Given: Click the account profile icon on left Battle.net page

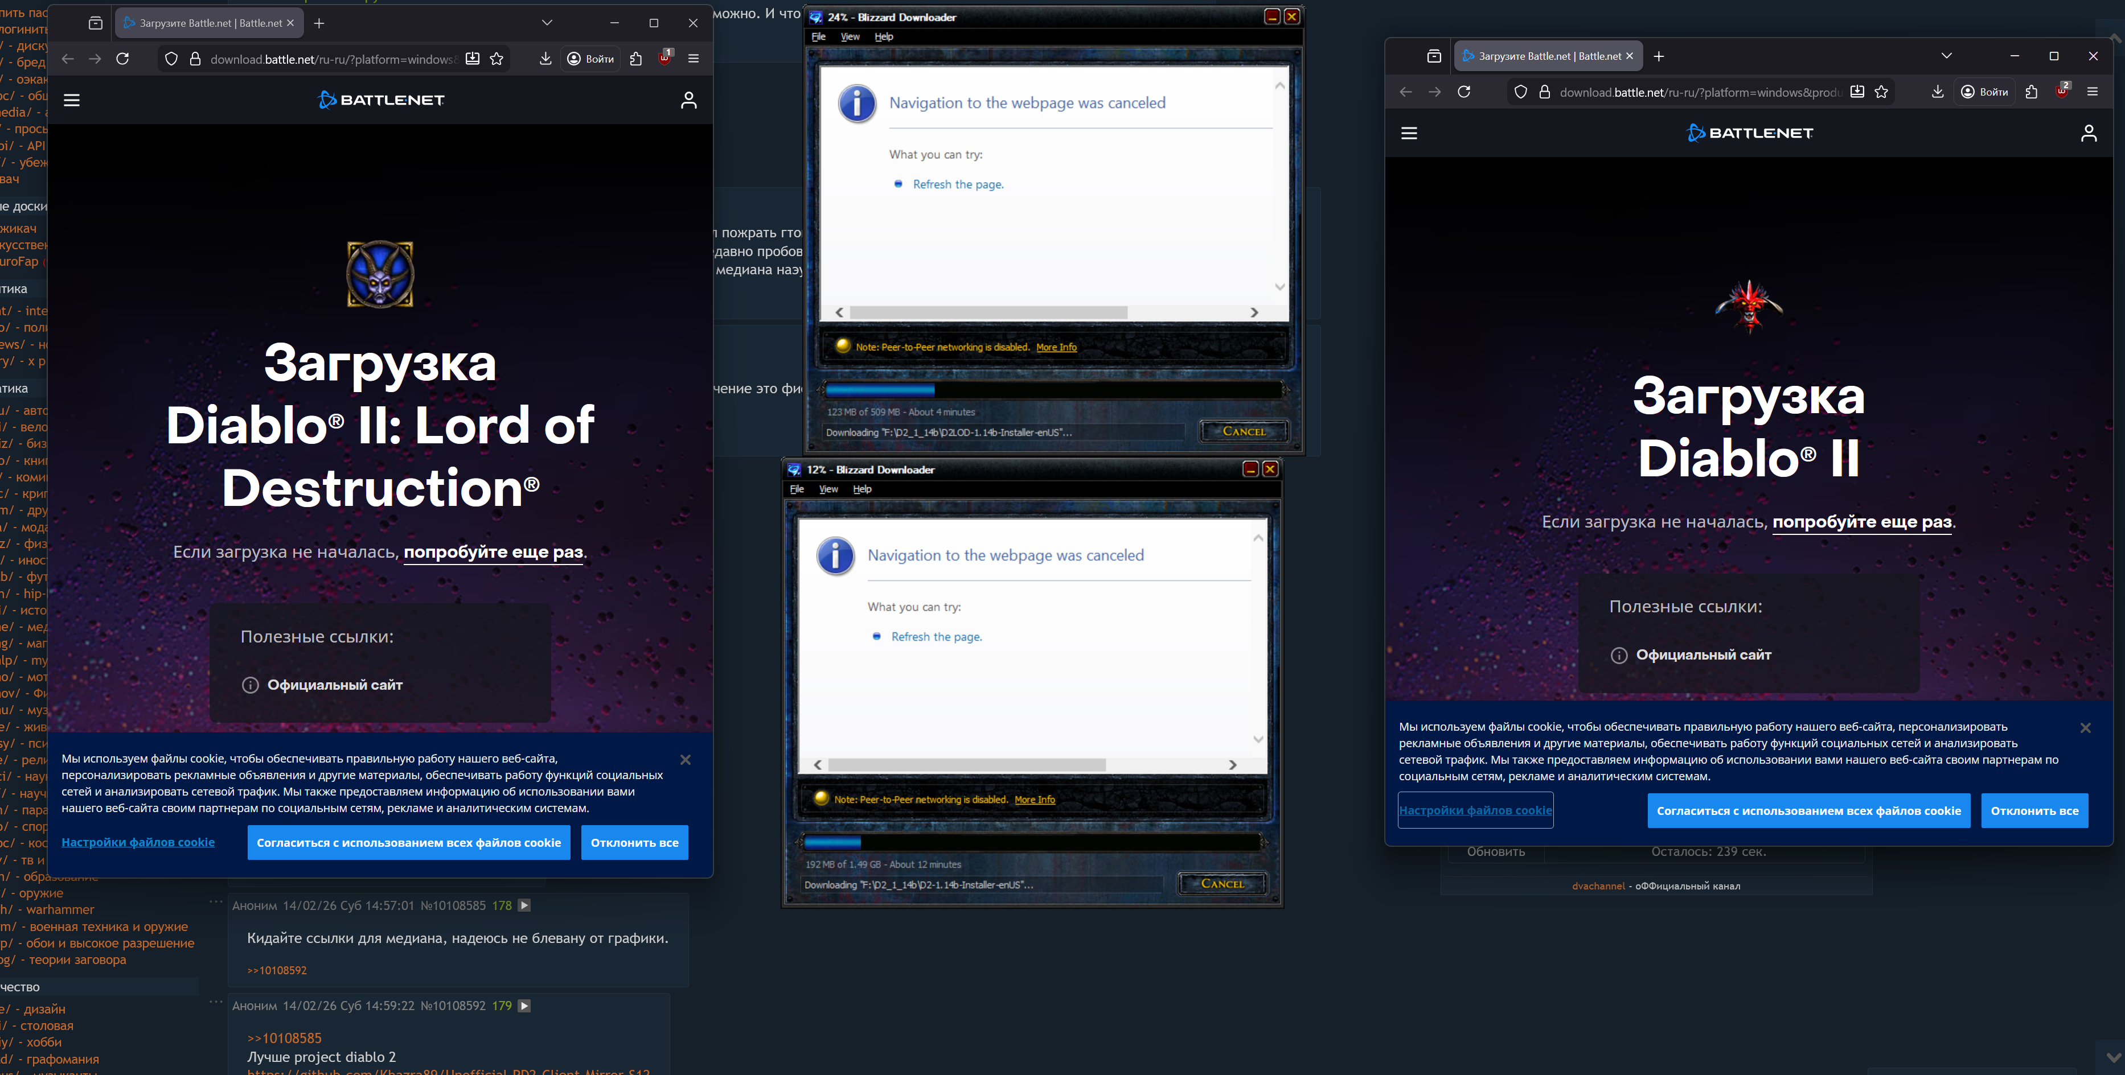Looking at the screenshot, I should [689, 100].
